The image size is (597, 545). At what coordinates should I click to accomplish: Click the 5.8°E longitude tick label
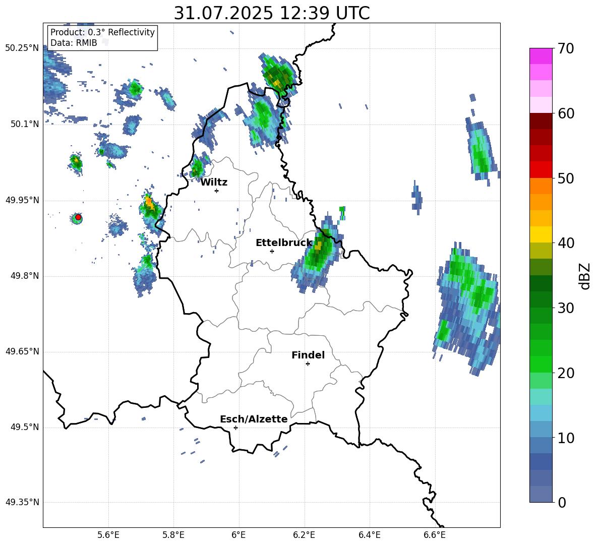(173, 535)
